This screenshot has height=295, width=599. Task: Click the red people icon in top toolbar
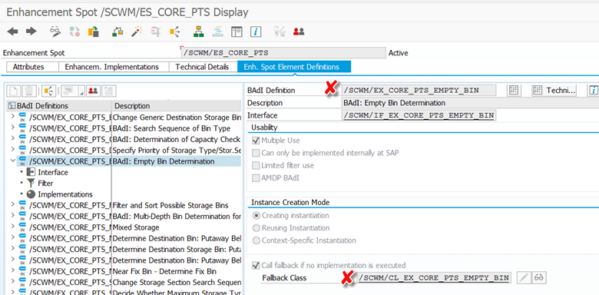[x=299, y=31]
